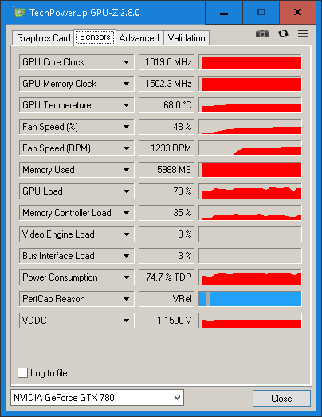The width and height of the screenshot is (322, 417).
Task: Switch to the Graphics Card tab
Action: point(43,38)
